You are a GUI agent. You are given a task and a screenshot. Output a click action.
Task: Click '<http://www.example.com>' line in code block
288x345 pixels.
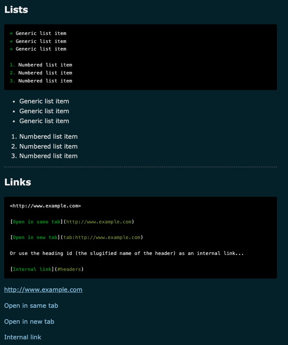pyautogui.click(x=45, y=206)
